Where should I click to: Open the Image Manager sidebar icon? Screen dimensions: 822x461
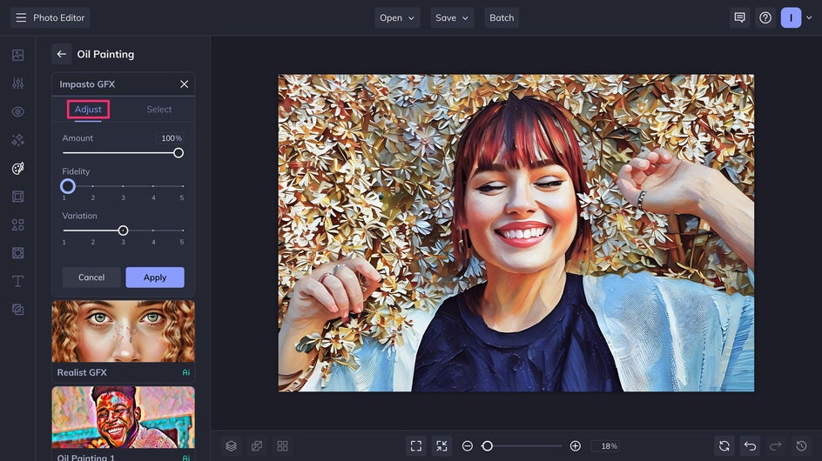[17, 55]
